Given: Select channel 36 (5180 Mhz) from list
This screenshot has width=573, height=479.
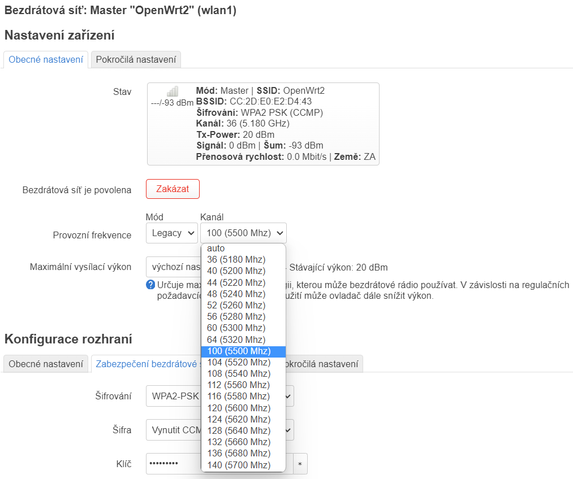Looking at the screenshot, I should [x=236, y=260].
